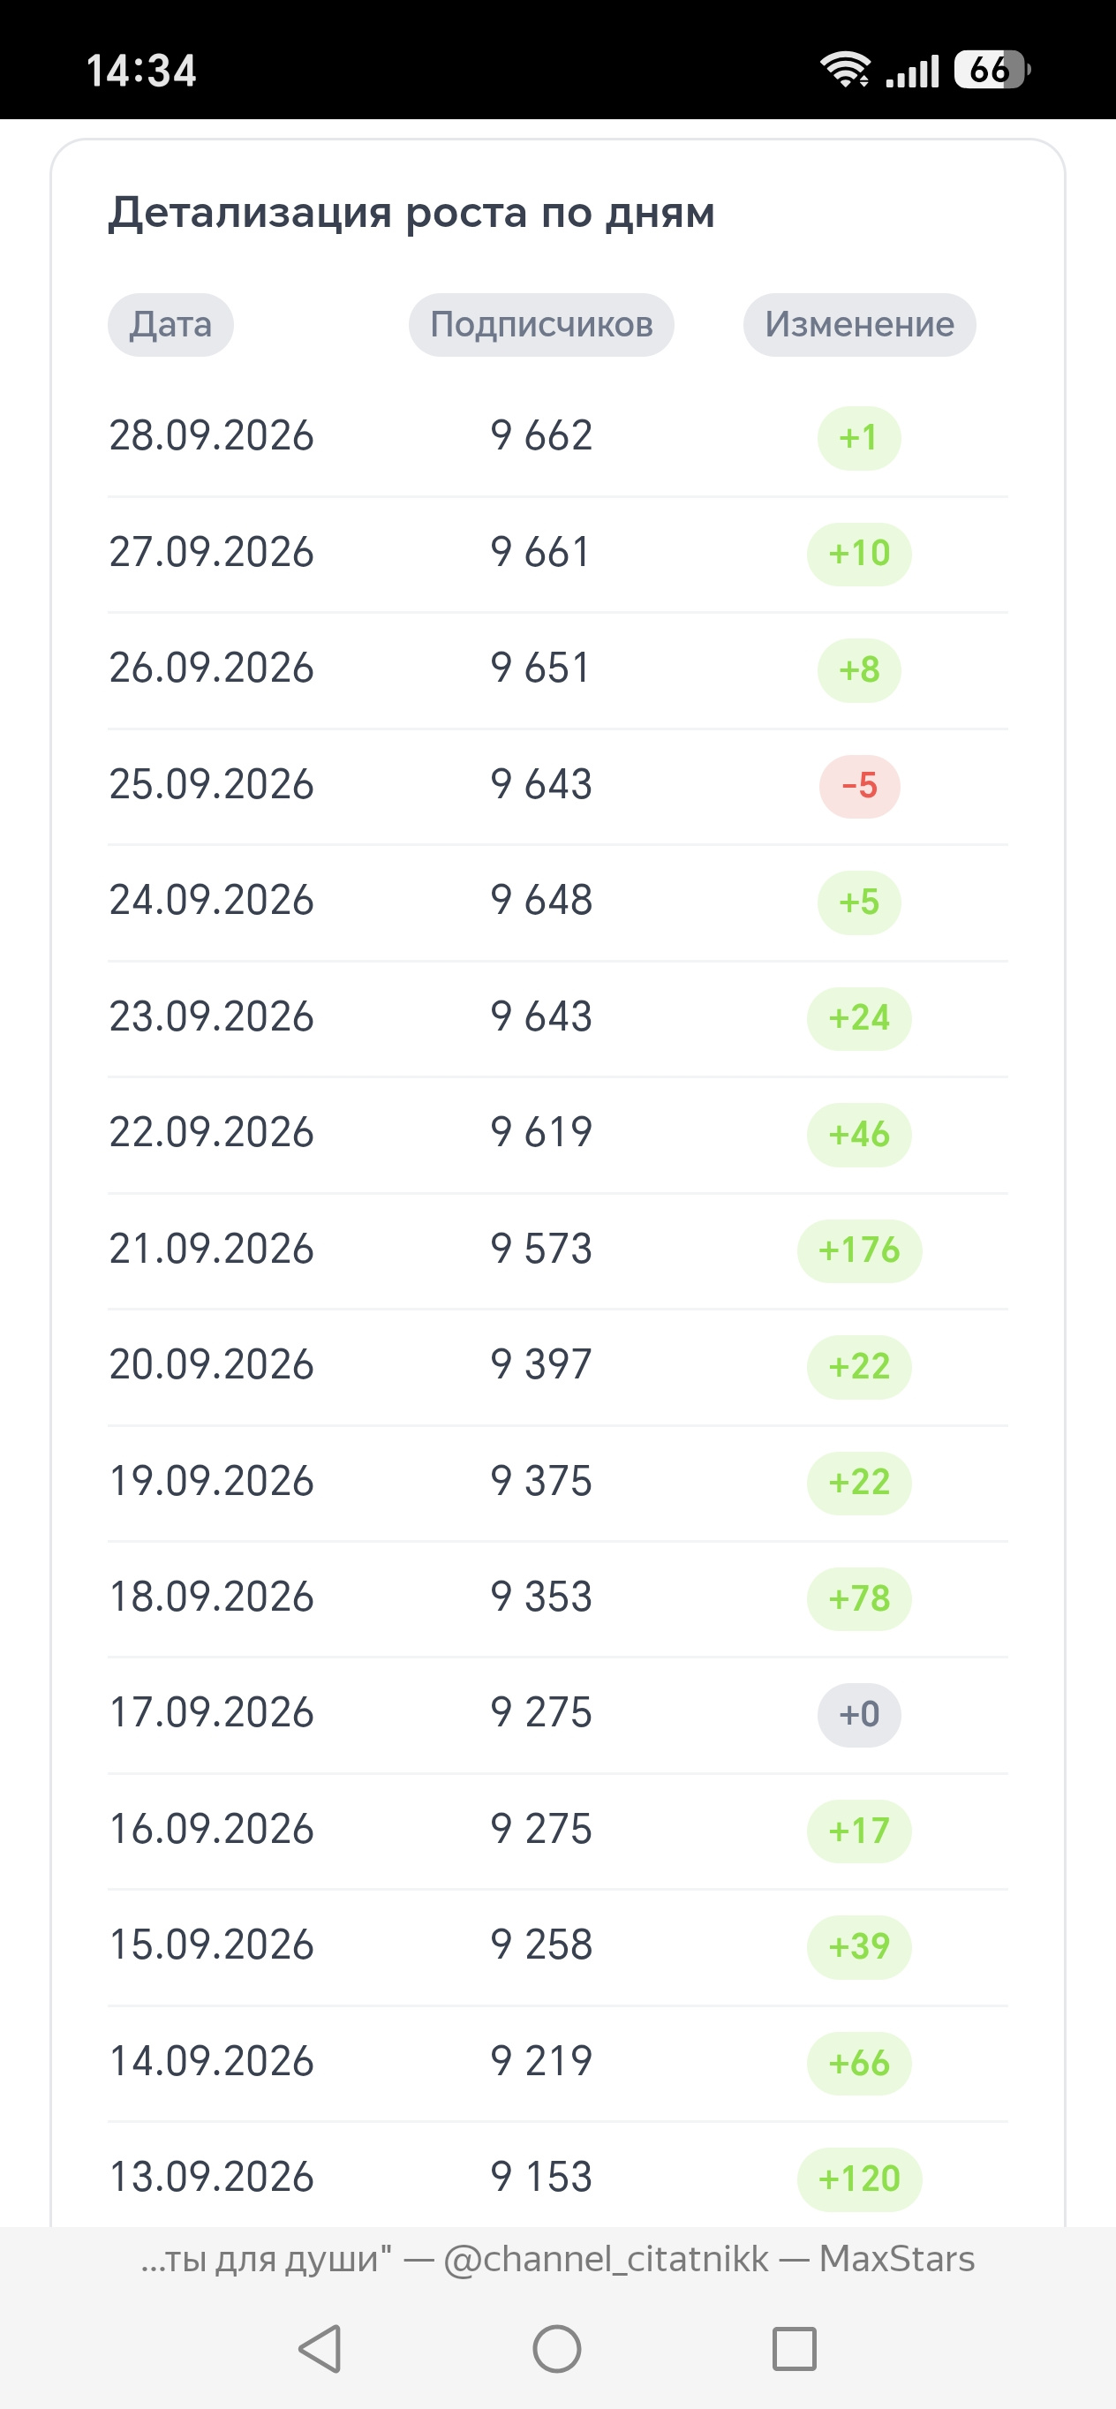Tap the Детализация роста по дням heading
This screenshot has width=1116, height=2409.
click(411, 213)
